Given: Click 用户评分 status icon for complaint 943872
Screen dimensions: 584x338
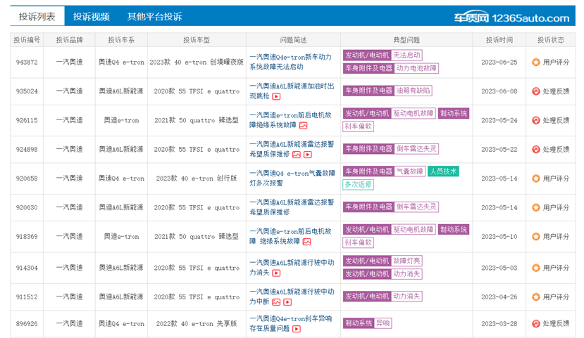Looking at the screenshot, I should pyautogui.click(x=536, y=63).
